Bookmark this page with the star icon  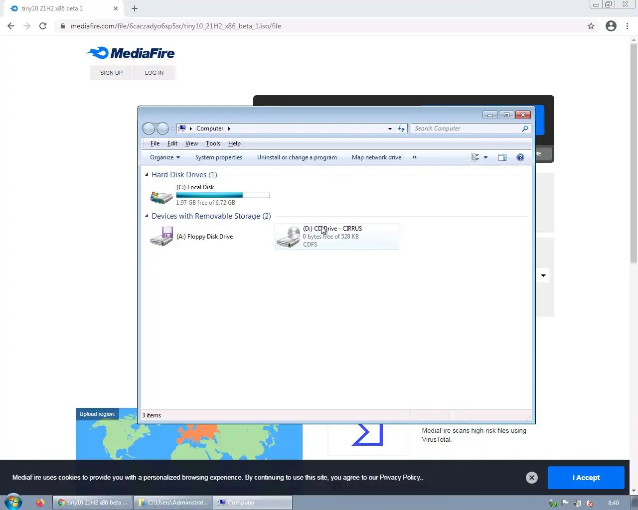coord(591,26)
